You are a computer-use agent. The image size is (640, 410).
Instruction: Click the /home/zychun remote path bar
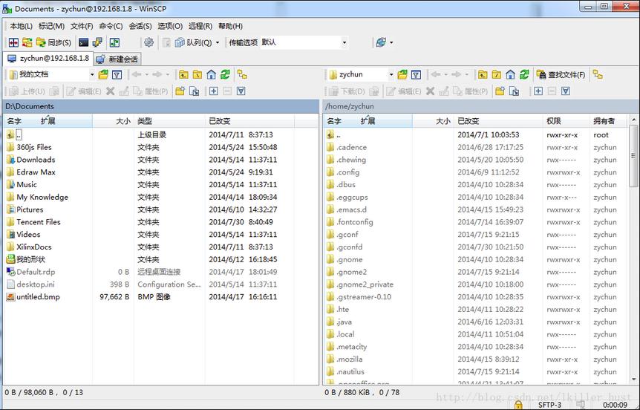(480, 106)
